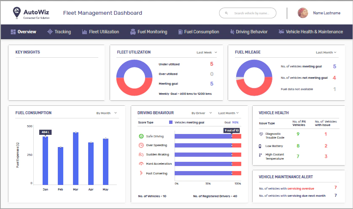Click the High Coolant Temperature icon
The width and height of the screenshot is (353, 209).
point(260,155)
